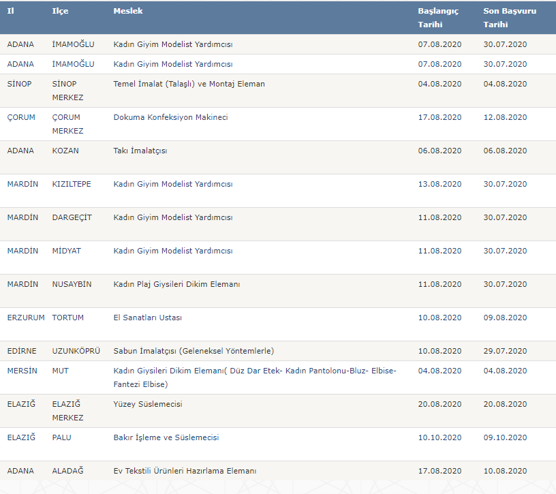Click the start date 10.10.2020

tap(439, 437)
